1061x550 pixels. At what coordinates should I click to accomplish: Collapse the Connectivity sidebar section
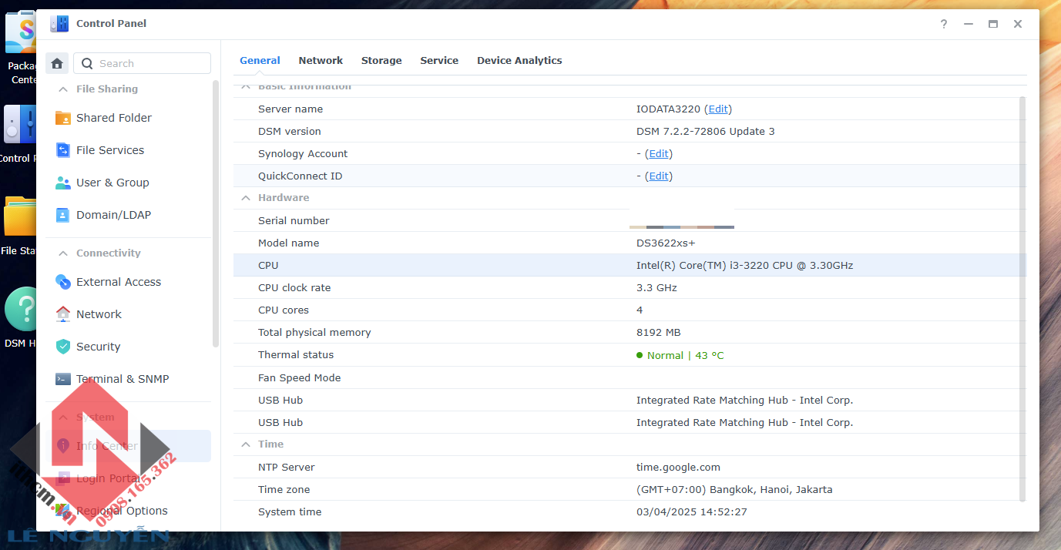pyautogui.click(x=63, y=253)
